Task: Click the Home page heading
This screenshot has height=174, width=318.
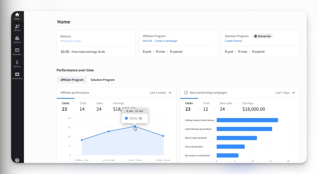Action: tap(64, 22)
